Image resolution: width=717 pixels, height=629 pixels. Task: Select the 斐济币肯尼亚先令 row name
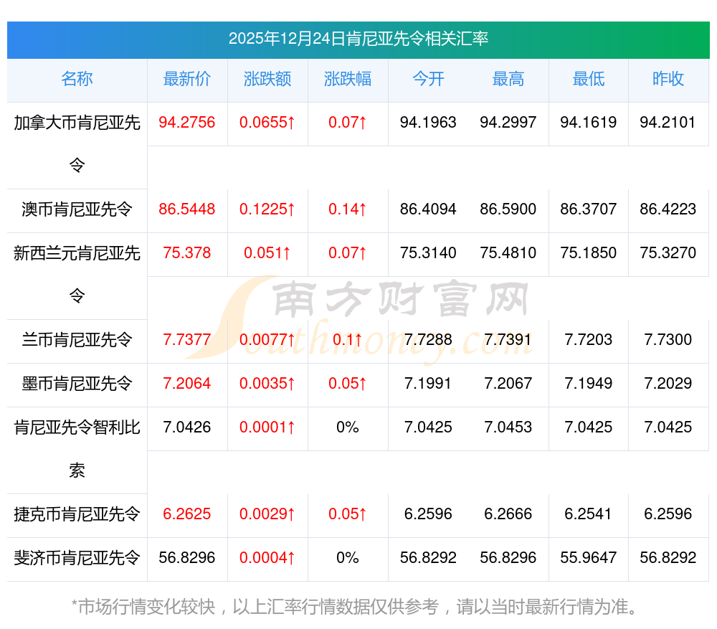tap(77, 558)
